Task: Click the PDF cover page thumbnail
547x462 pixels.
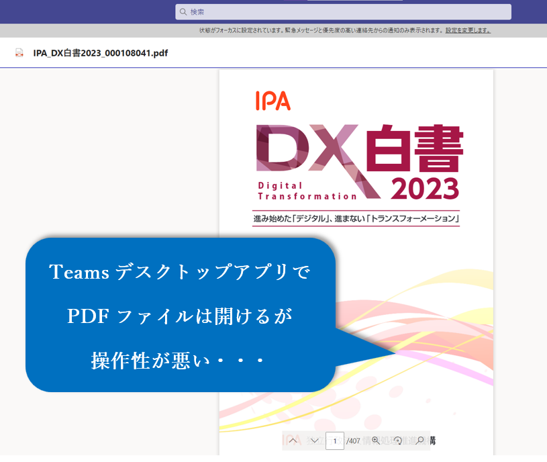Action: pos(356,263)
